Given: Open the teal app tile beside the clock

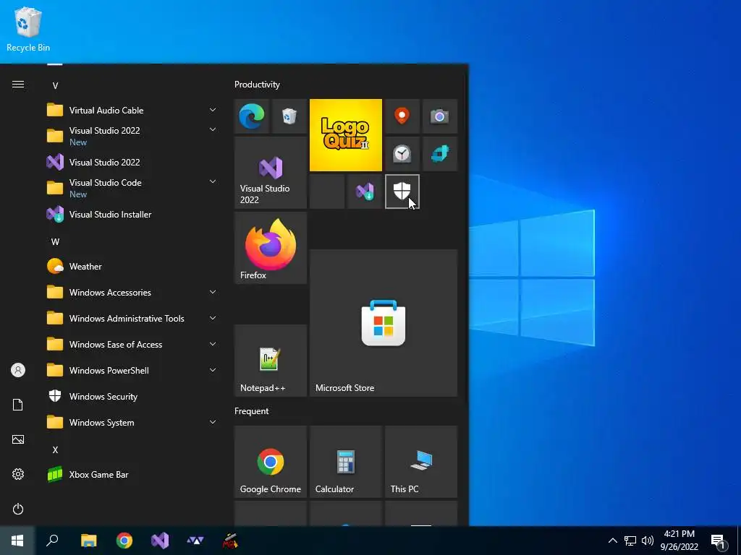Looking at the screenshot, I should (439, 154).
